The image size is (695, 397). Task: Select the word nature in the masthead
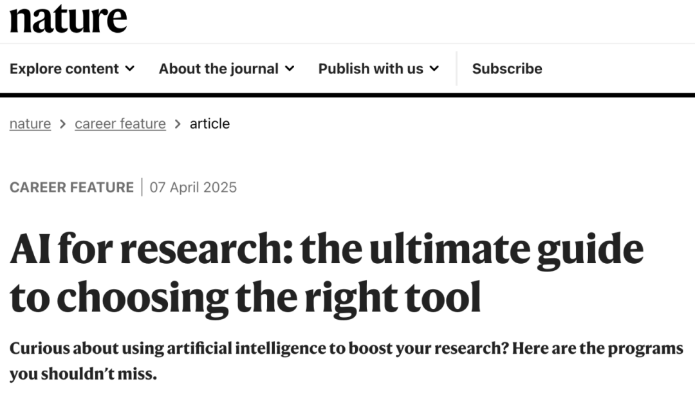pos(69,18)
